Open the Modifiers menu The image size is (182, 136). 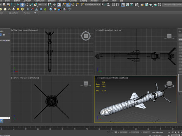(17, 1)
